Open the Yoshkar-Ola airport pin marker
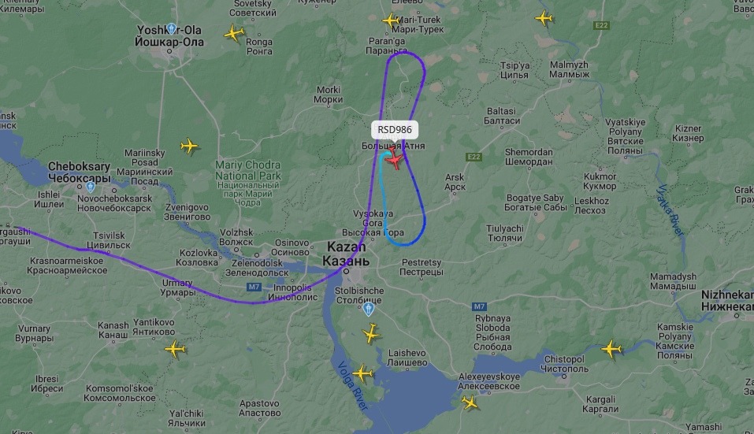This screenshot has height=434, width=754. point(172,29)
